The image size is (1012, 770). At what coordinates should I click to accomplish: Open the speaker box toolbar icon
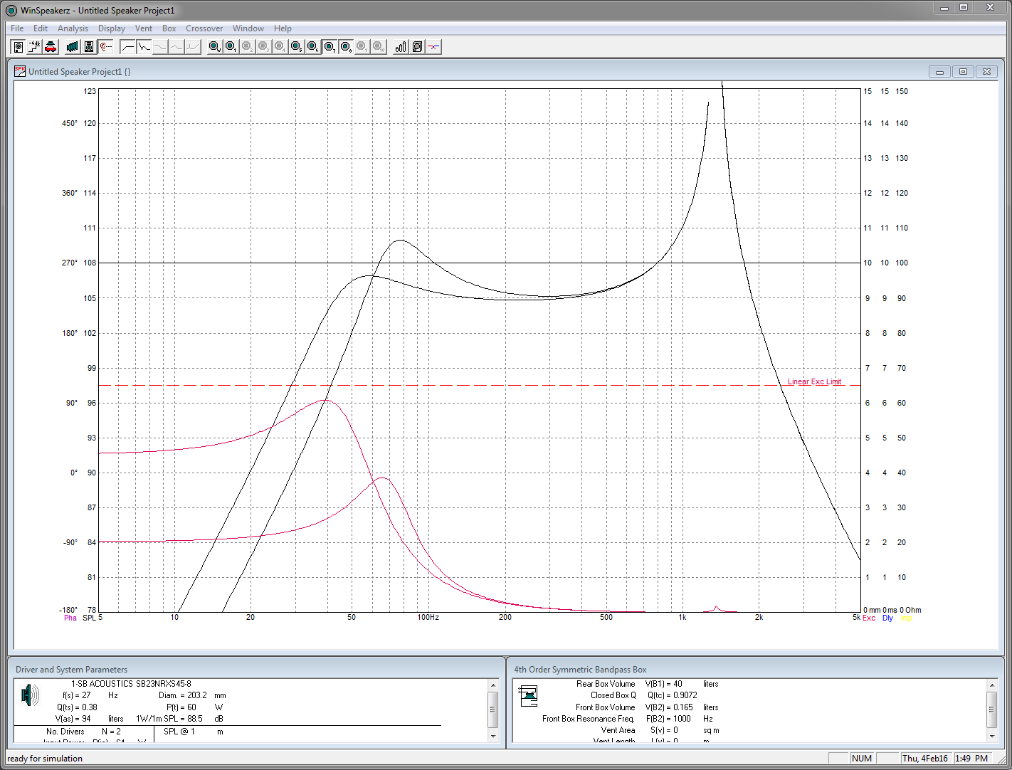coord(89,47)
